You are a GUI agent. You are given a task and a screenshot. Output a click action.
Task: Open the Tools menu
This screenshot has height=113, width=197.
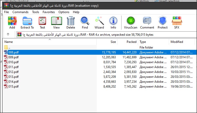click(x=36, y=12)
